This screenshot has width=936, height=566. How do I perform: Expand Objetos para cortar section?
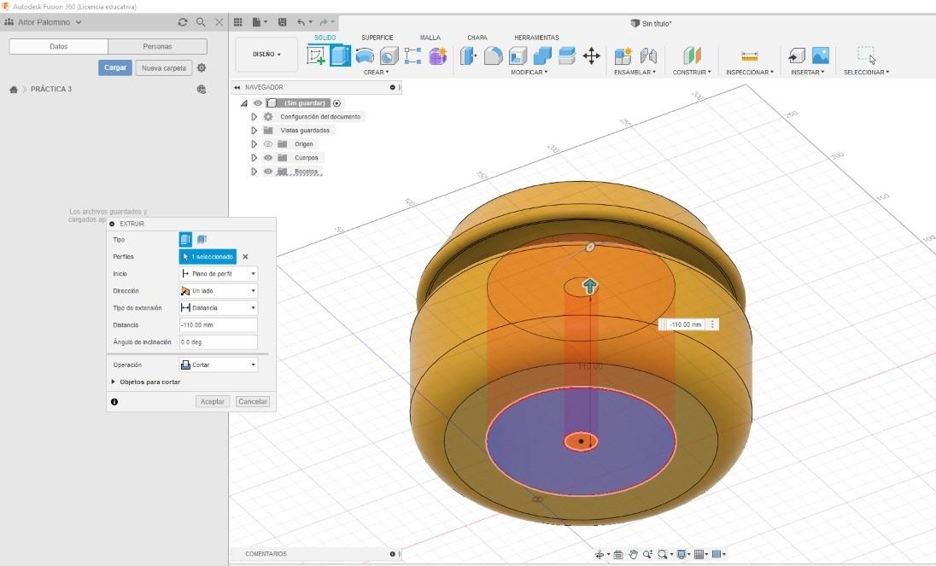point(114,382)
